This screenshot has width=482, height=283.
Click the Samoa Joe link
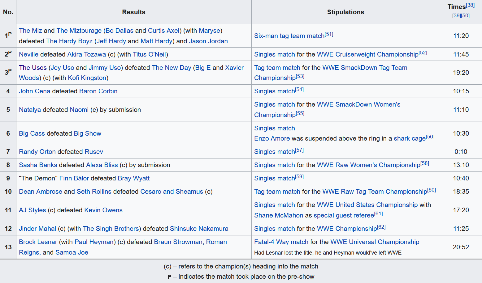pos(72,252)
